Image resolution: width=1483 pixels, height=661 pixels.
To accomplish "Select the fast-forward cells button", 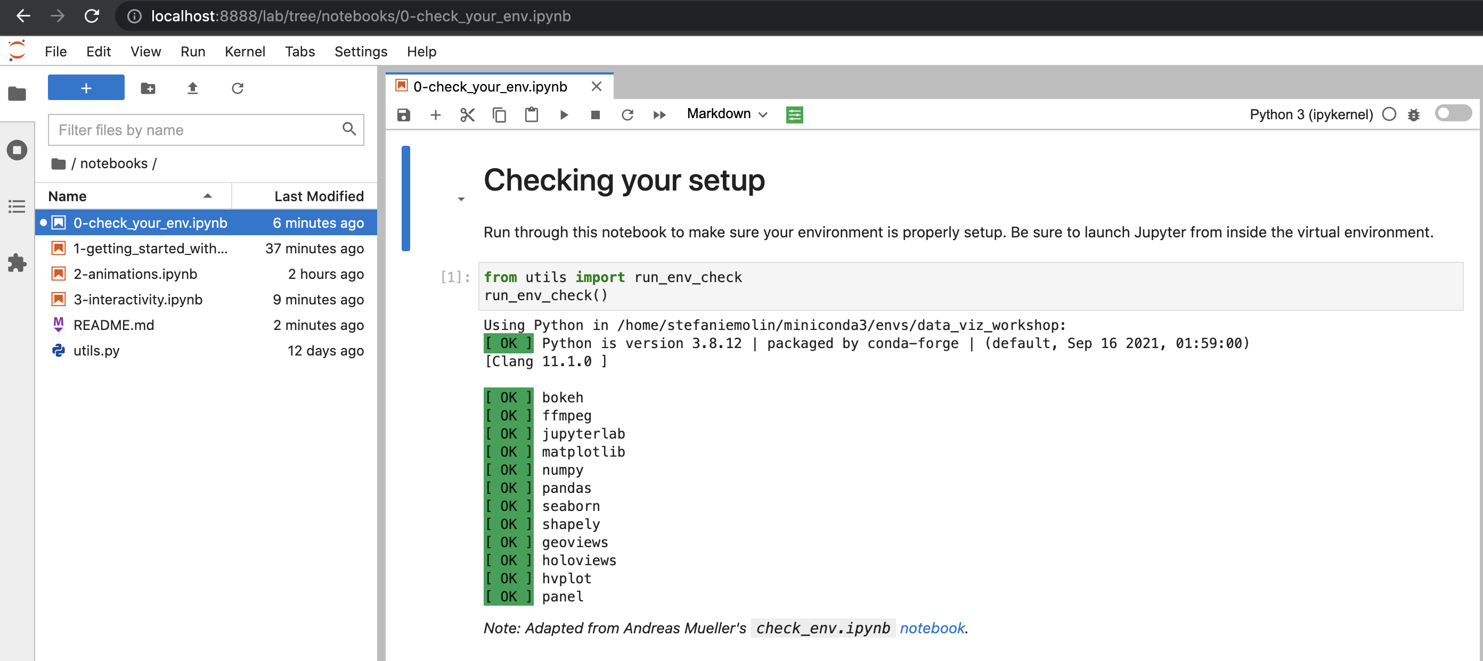I will point(660,114).
